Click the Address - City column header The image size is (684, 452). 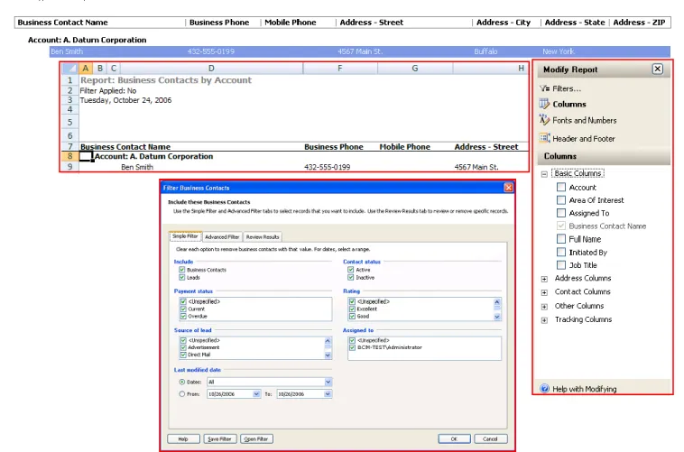point(504,23)
